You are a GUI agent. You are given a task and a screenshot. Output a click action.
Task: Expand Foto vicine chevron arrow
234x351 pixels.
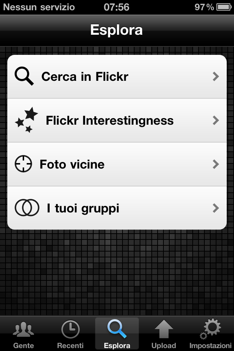point(216,164)
